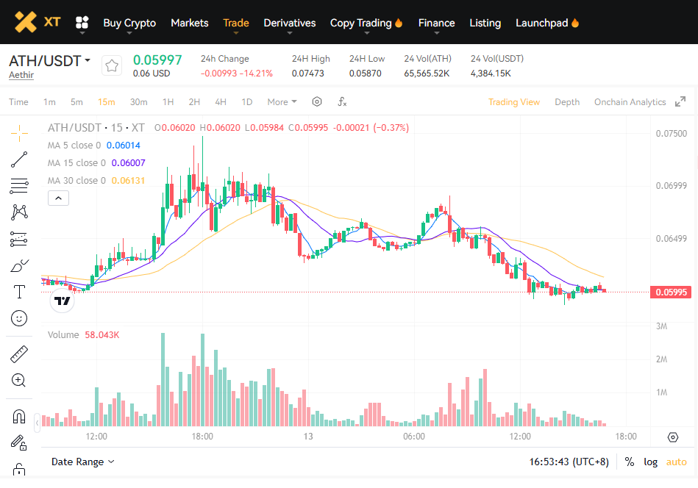This screenshot has width=698, height=488.
Task: Toggle logarithmic scale
Action: (x=650, y=462)
